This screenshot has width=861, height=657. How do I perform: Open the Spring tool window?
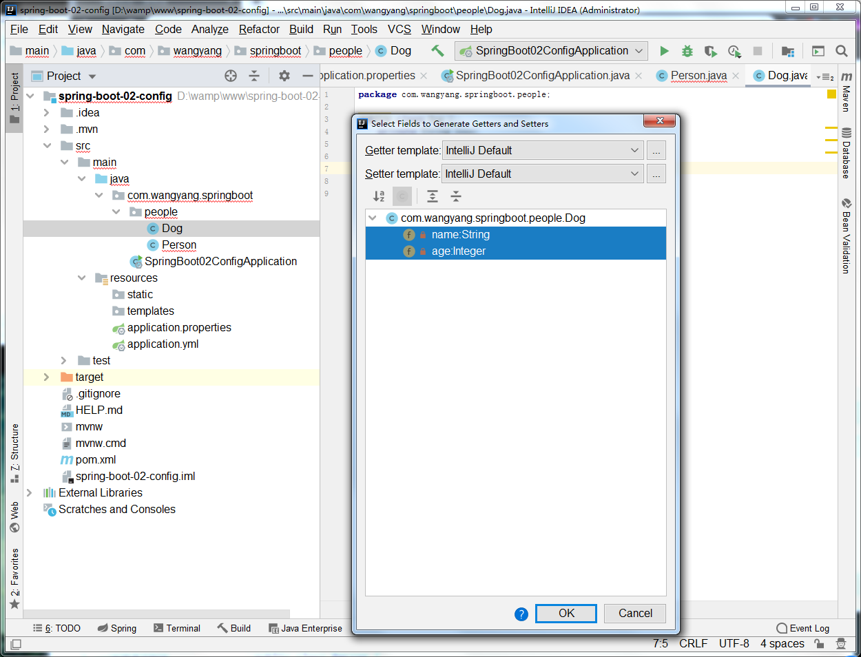pyautogui.click(x=117, y=628)
